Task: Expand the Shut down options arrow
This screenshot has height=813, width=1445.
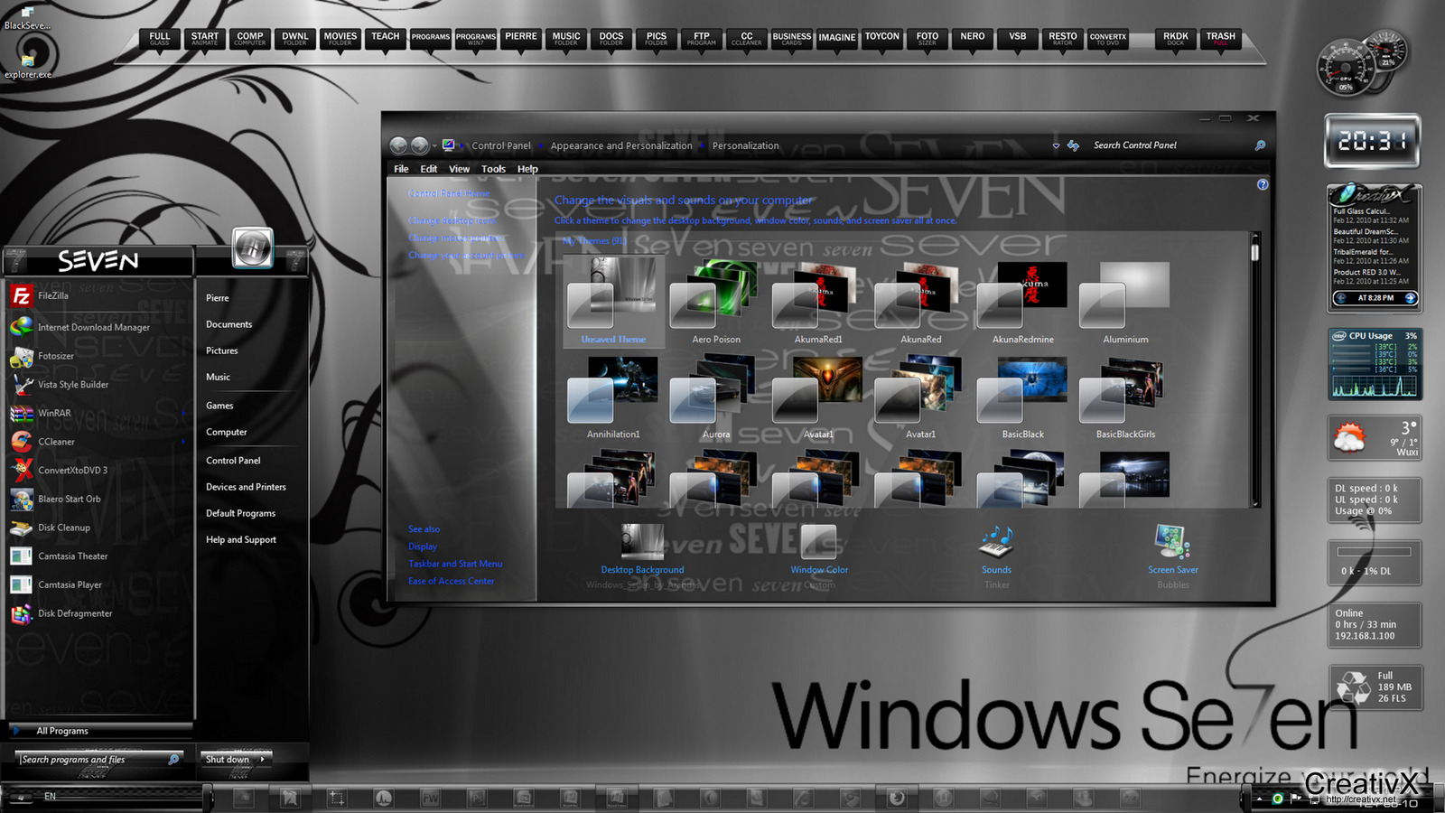Action: pos(263,760)
